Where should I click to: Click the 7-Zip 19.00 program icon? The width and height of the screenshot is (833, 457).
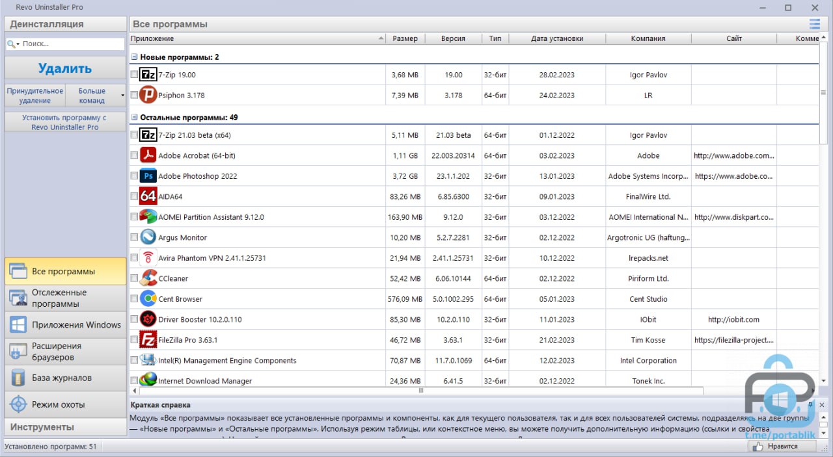[148, 75]
